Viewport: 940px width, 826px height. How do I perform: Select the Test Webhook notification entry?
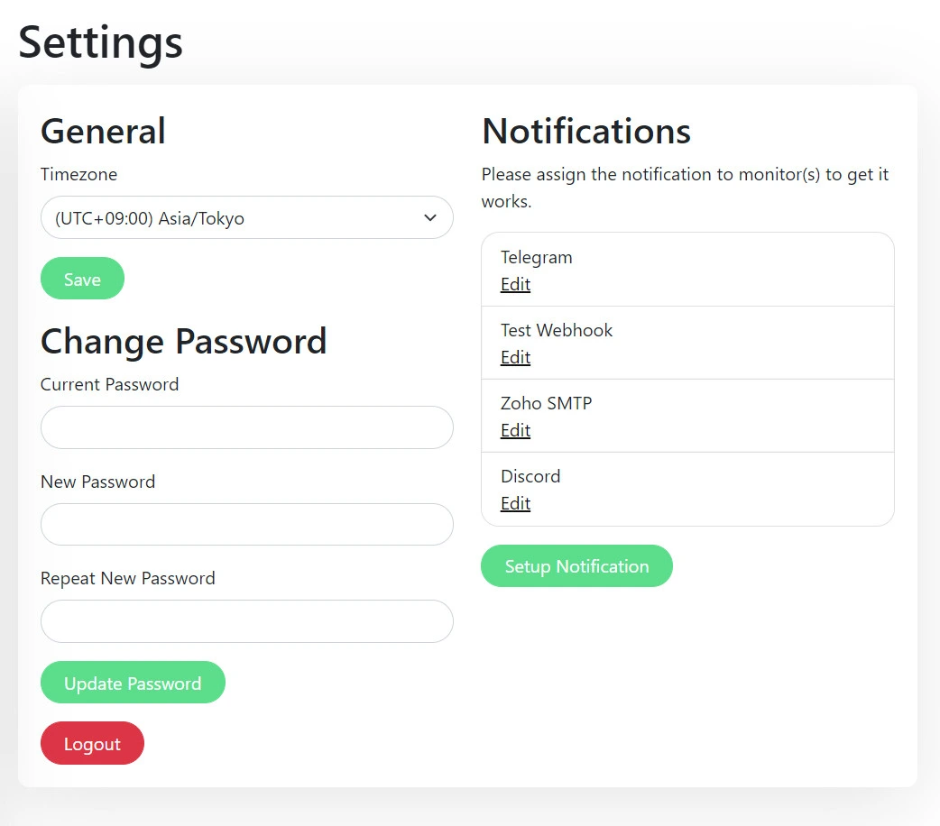pos(557,330)
